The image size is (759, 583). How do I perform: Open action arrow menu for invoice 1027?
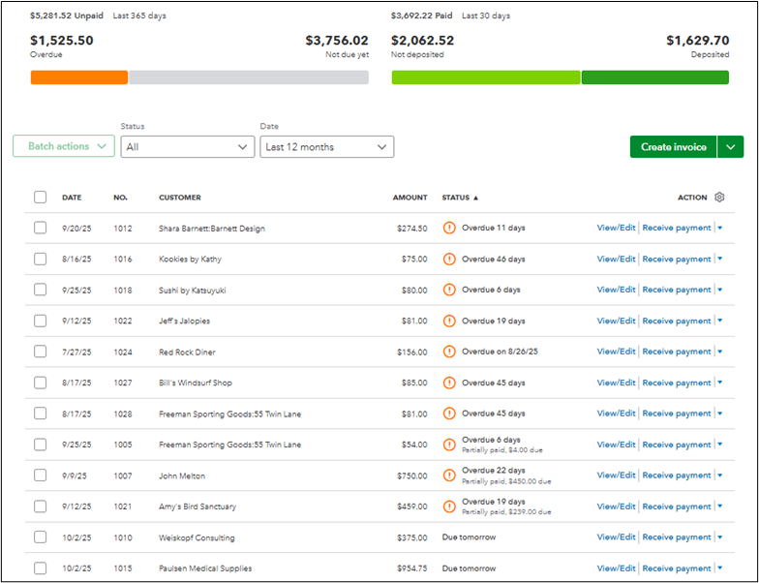pyautogui.click(x=720, y=383)
